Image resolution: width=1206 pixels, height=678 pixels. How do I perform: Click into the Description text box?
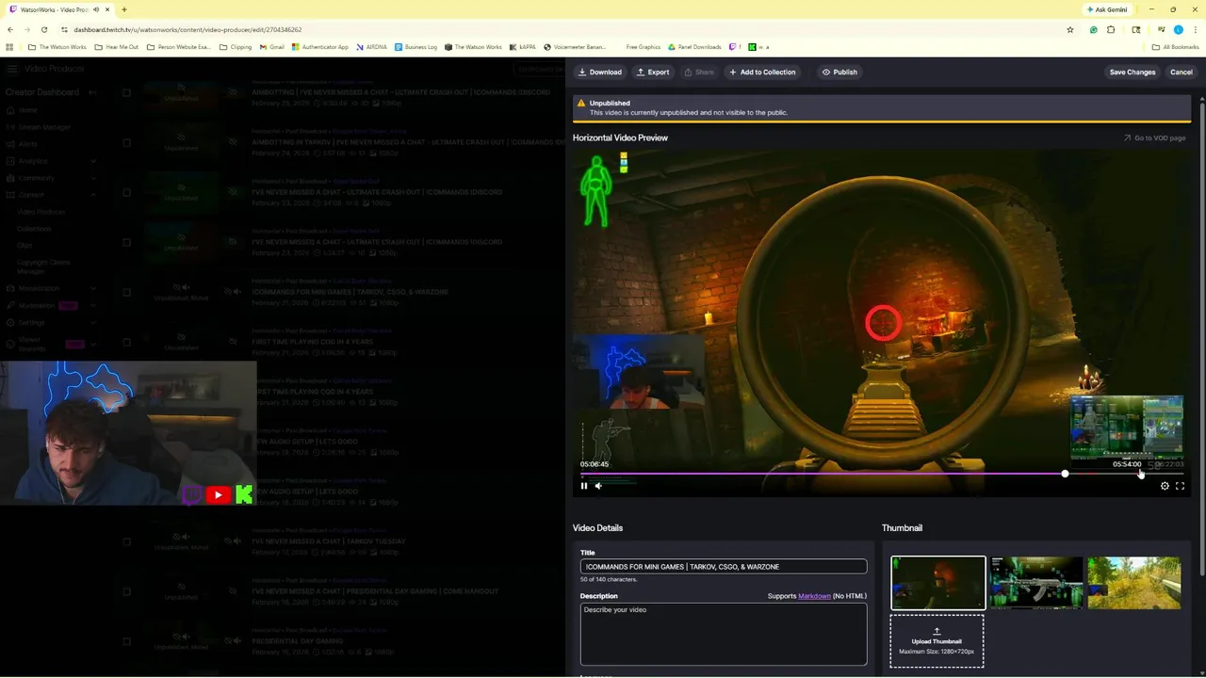tap(724, 635)
